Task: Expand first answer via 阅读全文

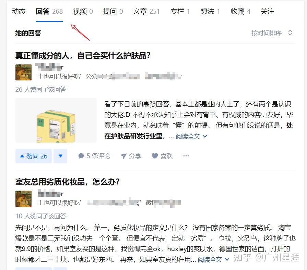Action: pos(191,136)
